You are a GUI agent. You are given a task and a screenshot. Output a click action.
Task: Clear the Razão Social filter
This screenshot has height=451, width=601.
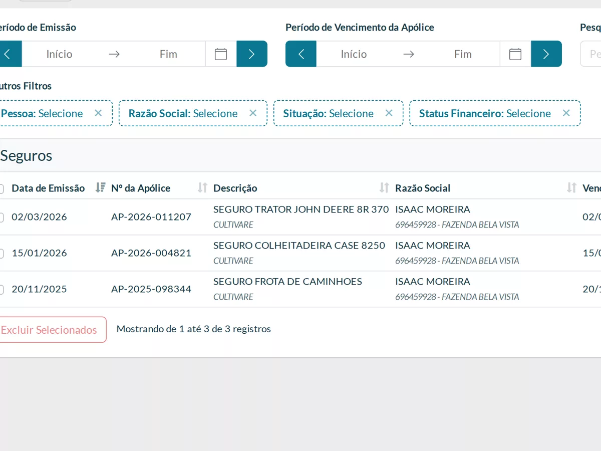tap(253, 113)
